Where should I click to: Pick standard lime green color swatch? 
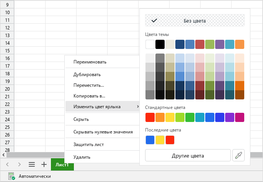point(180,117)
